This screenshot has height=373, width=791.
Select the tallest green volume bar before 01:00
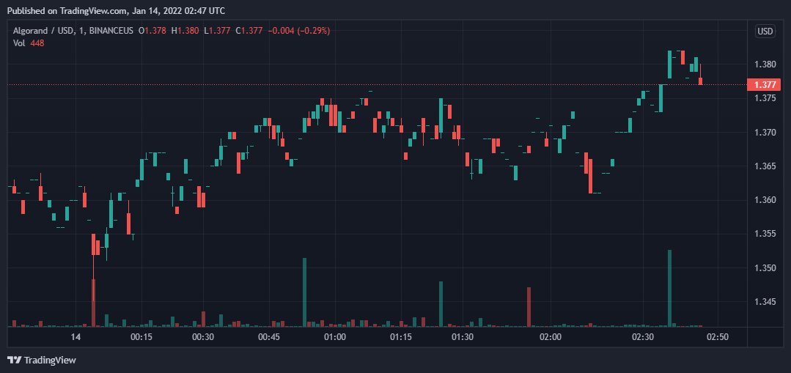(304, 292)
